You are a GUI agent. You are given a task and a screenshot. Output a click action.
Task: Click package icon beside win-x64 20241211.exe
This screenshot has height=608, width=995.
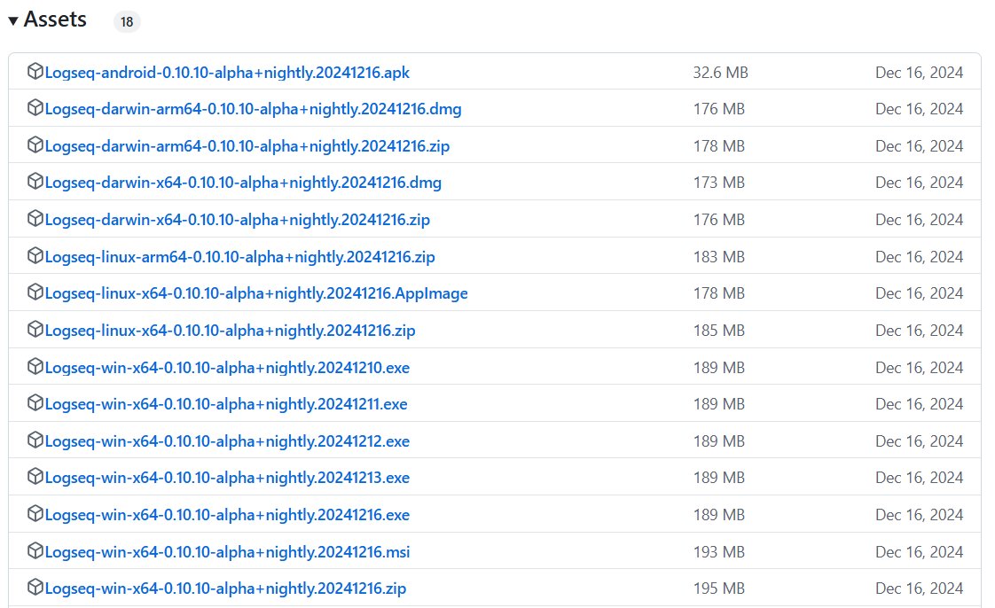click(x=35, y=403)
